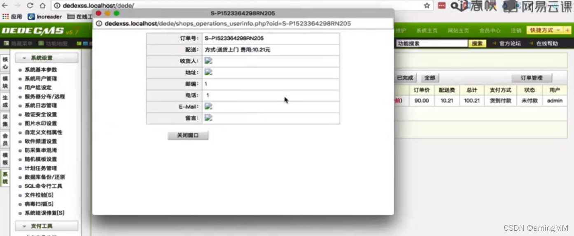Screen dimensions: 574x236
Task: Open 系统基本参数 in the sidebar
Action: [x=40, y=70]
